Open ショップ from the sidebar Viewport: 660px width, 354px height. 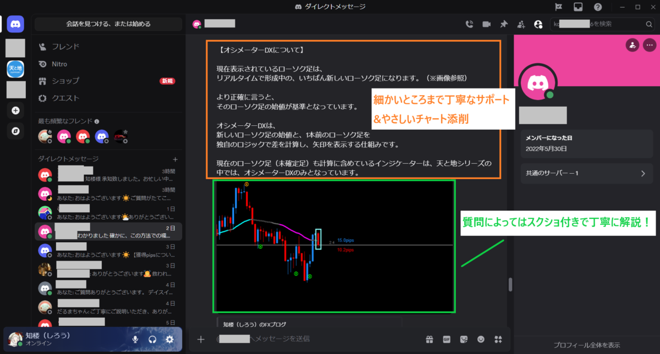66,81
